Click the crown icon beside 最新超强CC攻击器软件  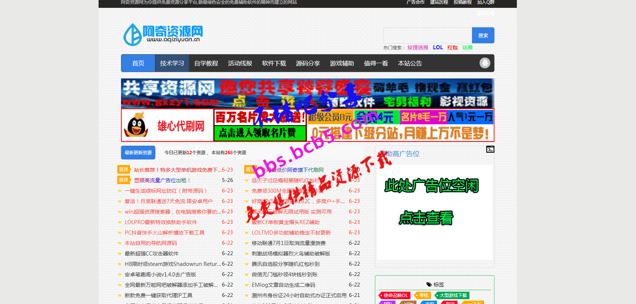pyautogui.click(x=120, y=254)
